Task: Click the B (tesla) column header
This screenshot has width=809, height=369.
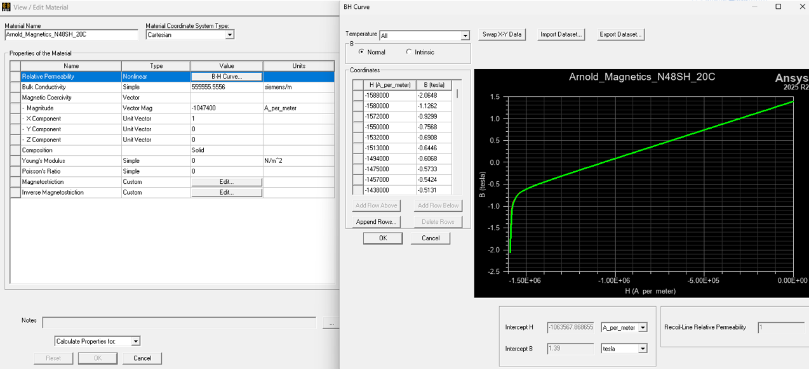Action: [x=434, y=85]
